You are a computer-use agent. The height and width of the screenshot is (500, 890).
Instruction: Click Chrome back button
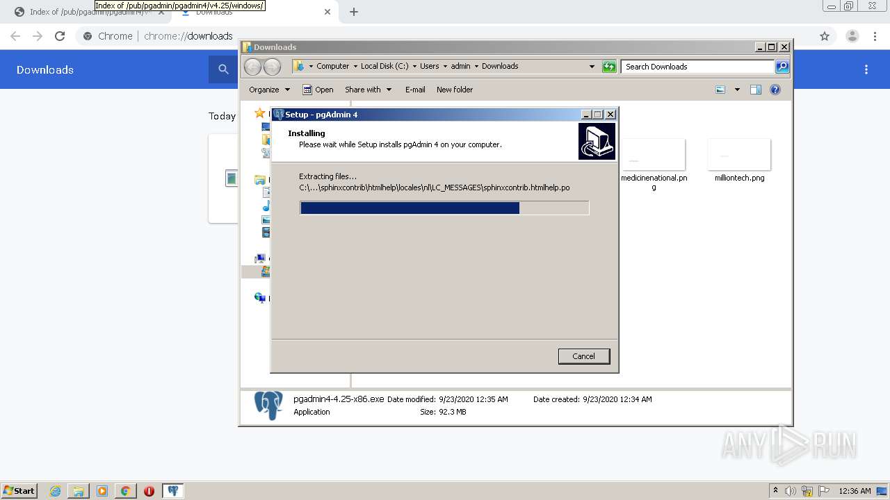(x=15, y=36)
